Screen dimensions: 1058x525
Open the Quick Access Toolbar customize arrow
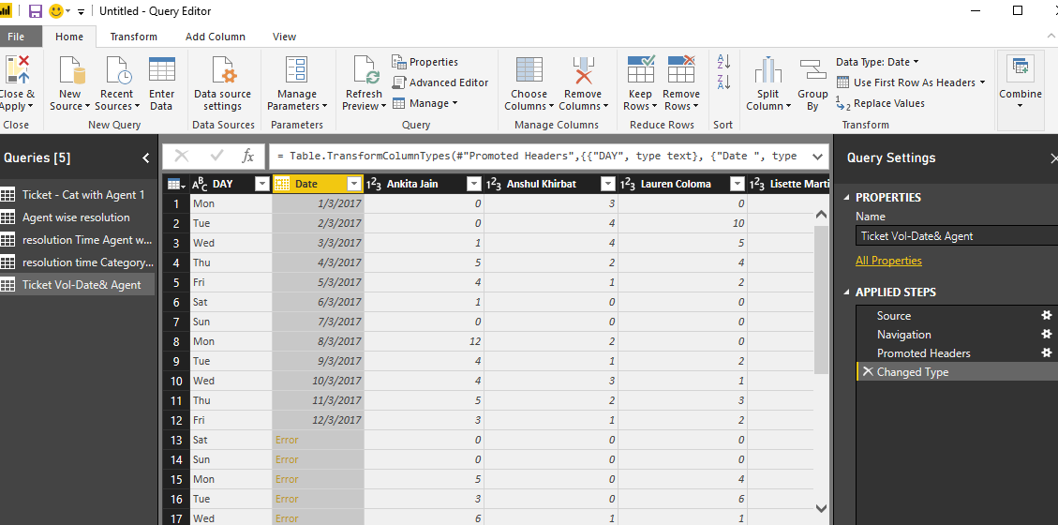[81, 11]
